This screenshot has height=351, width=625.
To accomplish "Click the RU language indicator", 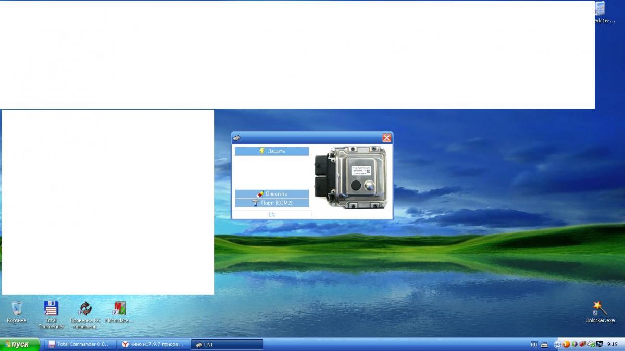I will tap(534, 344).
